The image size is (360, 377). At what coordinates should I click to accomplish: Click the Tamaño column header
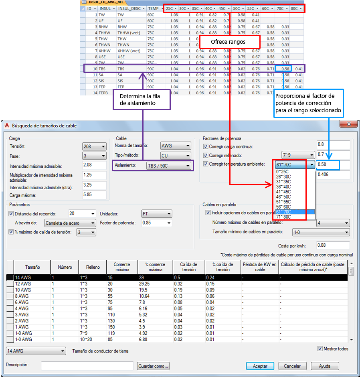pos(32,267)
